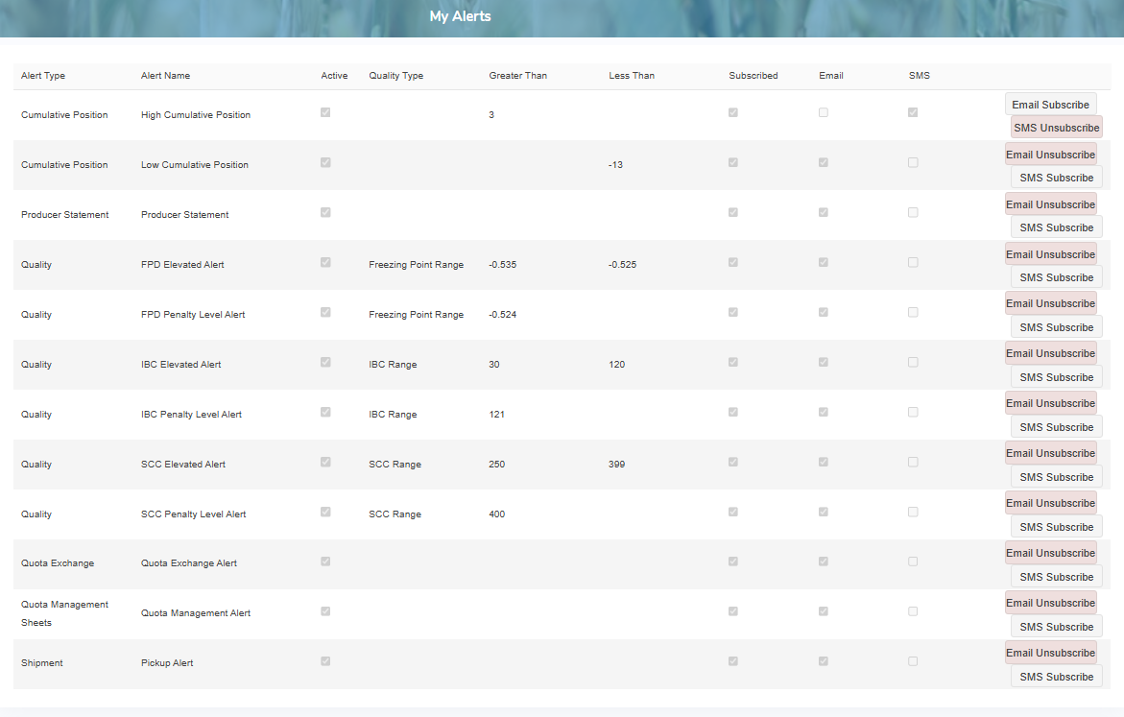Click SMS Subscribe for Low Cumulative Position

tap(1056, 177)
